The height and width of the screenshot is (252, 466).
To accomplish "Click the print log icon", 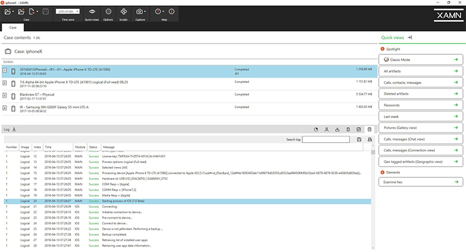I will [x=370, y=139].
